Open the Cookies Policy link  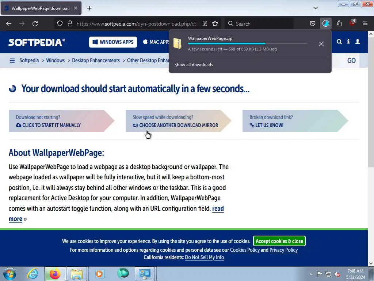(245, 250)
